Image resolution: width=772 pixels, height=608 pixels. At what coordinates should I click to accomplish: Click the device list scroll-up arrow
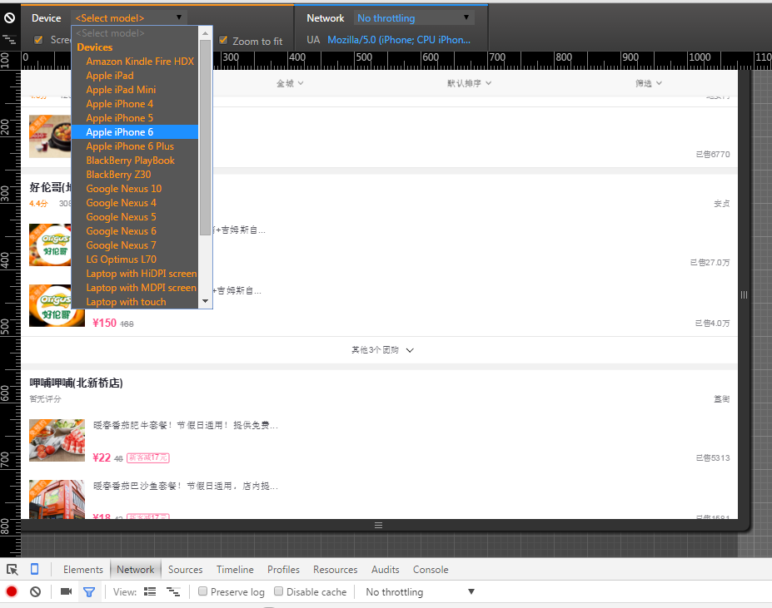(206, 33)
